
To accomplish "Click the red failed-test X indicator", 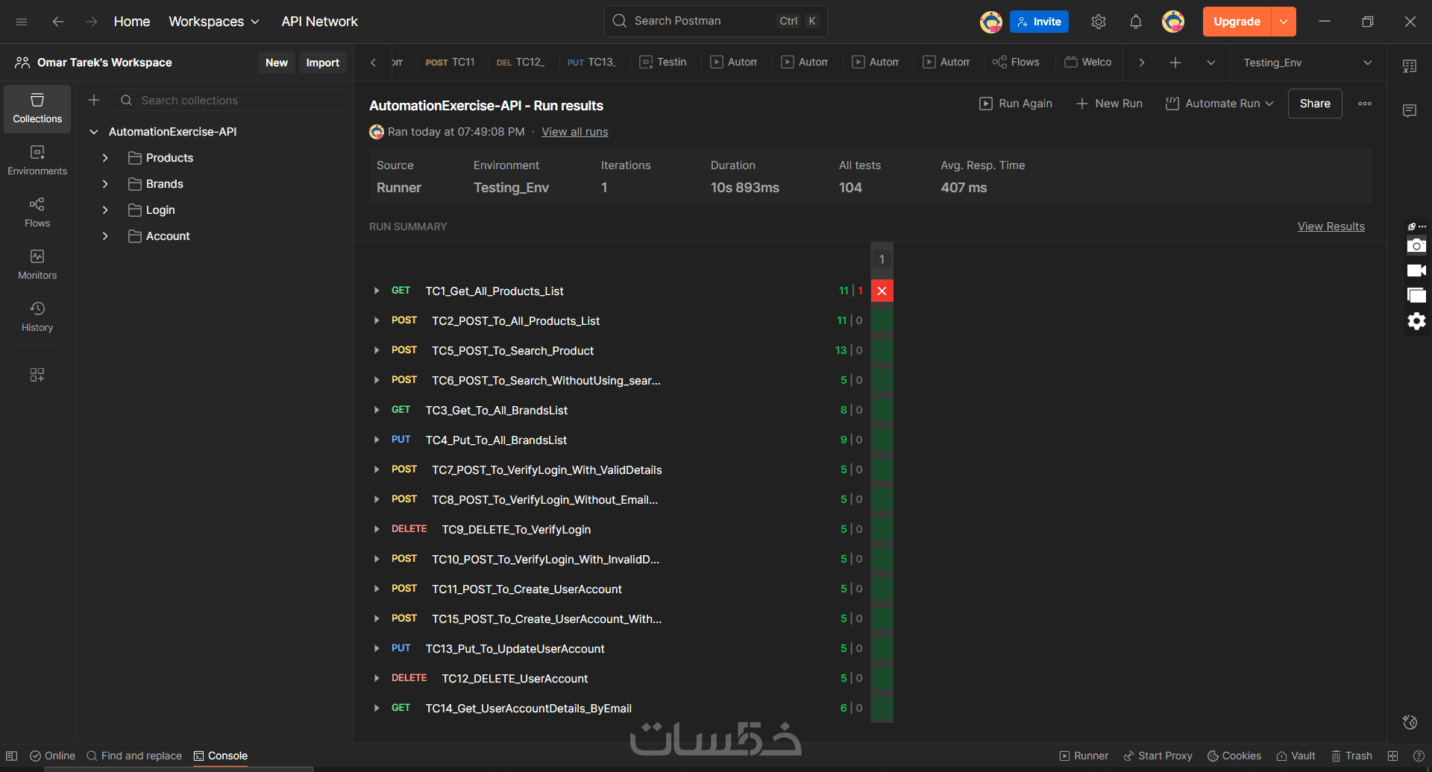I will point(882,291).
